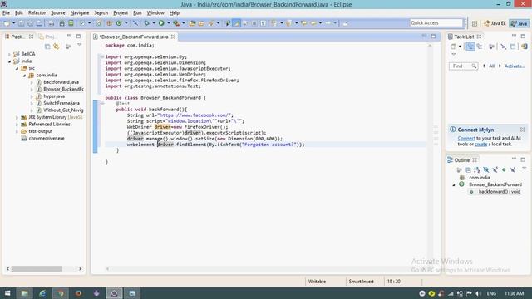Image resolution: width=532 pixels, height=299 pixels.
Task: Open the File menu
Action: pyautogui.click(x=6, y=13)
